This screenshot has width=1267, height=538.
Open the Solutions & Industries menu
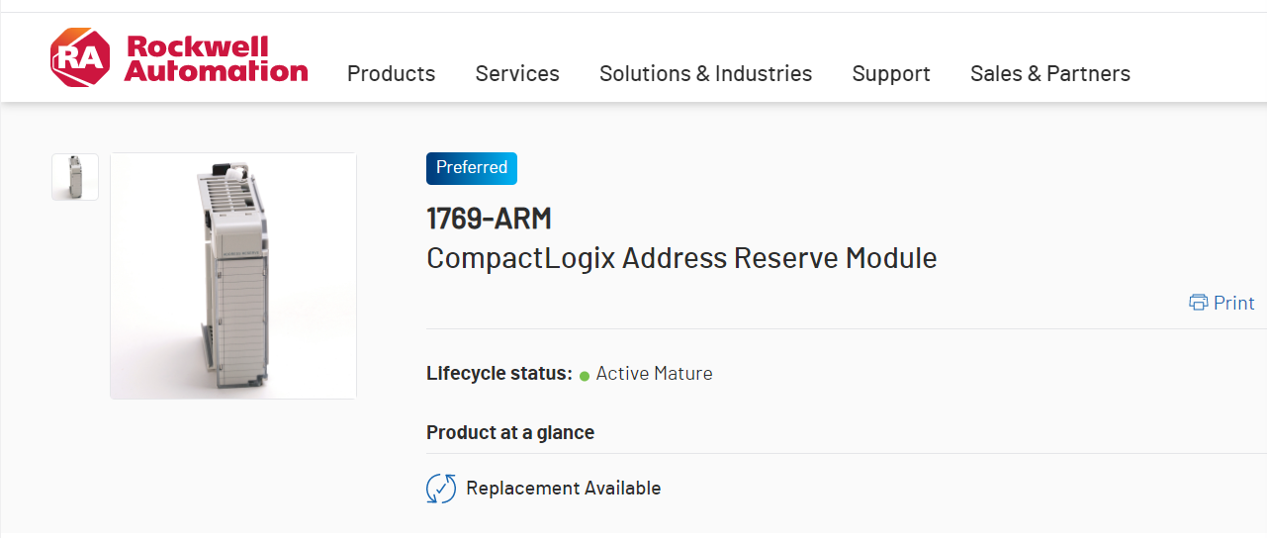[705, 73]
